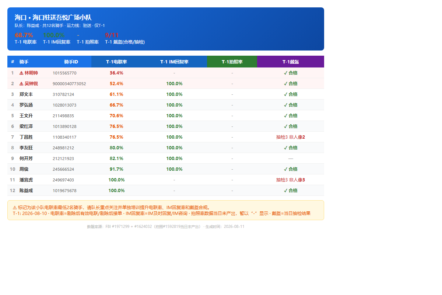Click 100.0% call rate in 潘宜虎's row

click(x=116, y=180)
